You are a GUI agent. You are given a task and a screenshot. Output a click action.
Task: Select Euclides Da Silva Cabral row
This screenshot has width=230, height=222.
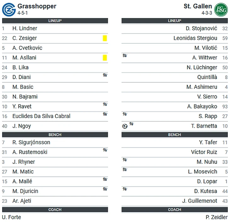point(41,116)
